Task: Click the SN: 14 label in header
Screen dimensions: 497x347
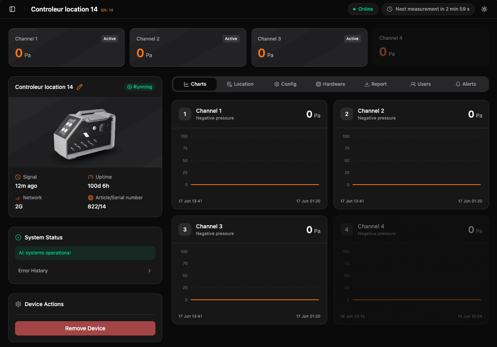Action: pos(107,10)
